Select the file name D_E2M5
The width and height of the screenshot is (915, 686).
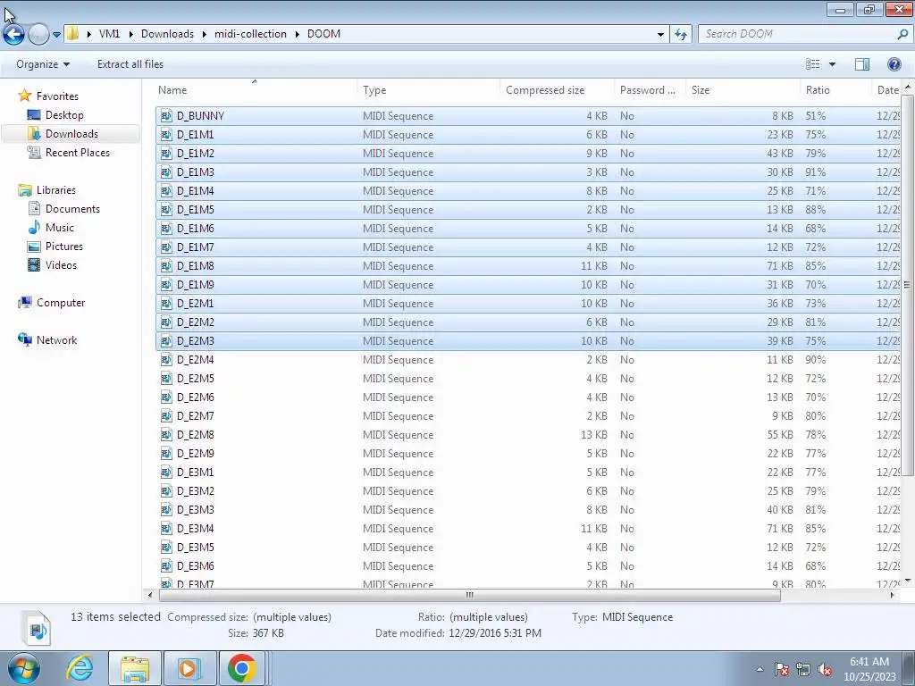pyautogui.click(x=196, y=378)
